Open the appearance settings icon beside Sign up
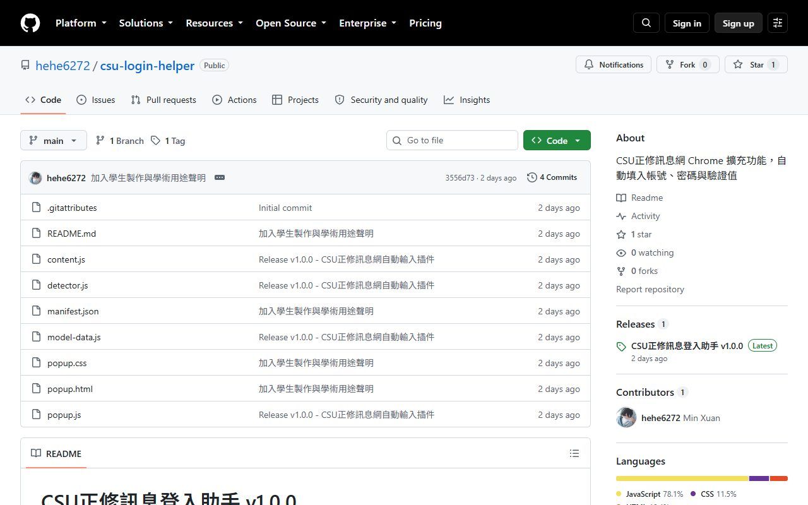This screenshot has height=505, width=808. (778, 23)
